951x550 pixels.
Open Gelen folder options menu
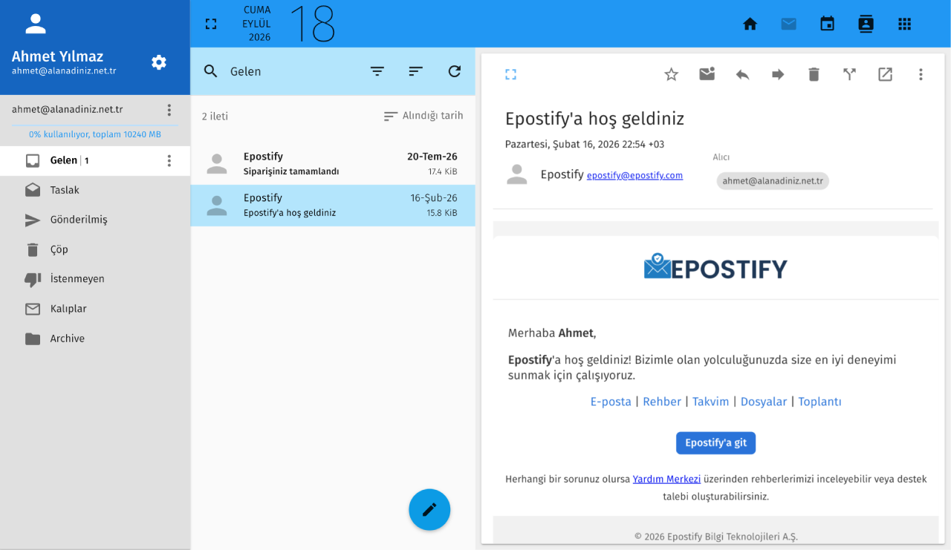click(169, 160)
